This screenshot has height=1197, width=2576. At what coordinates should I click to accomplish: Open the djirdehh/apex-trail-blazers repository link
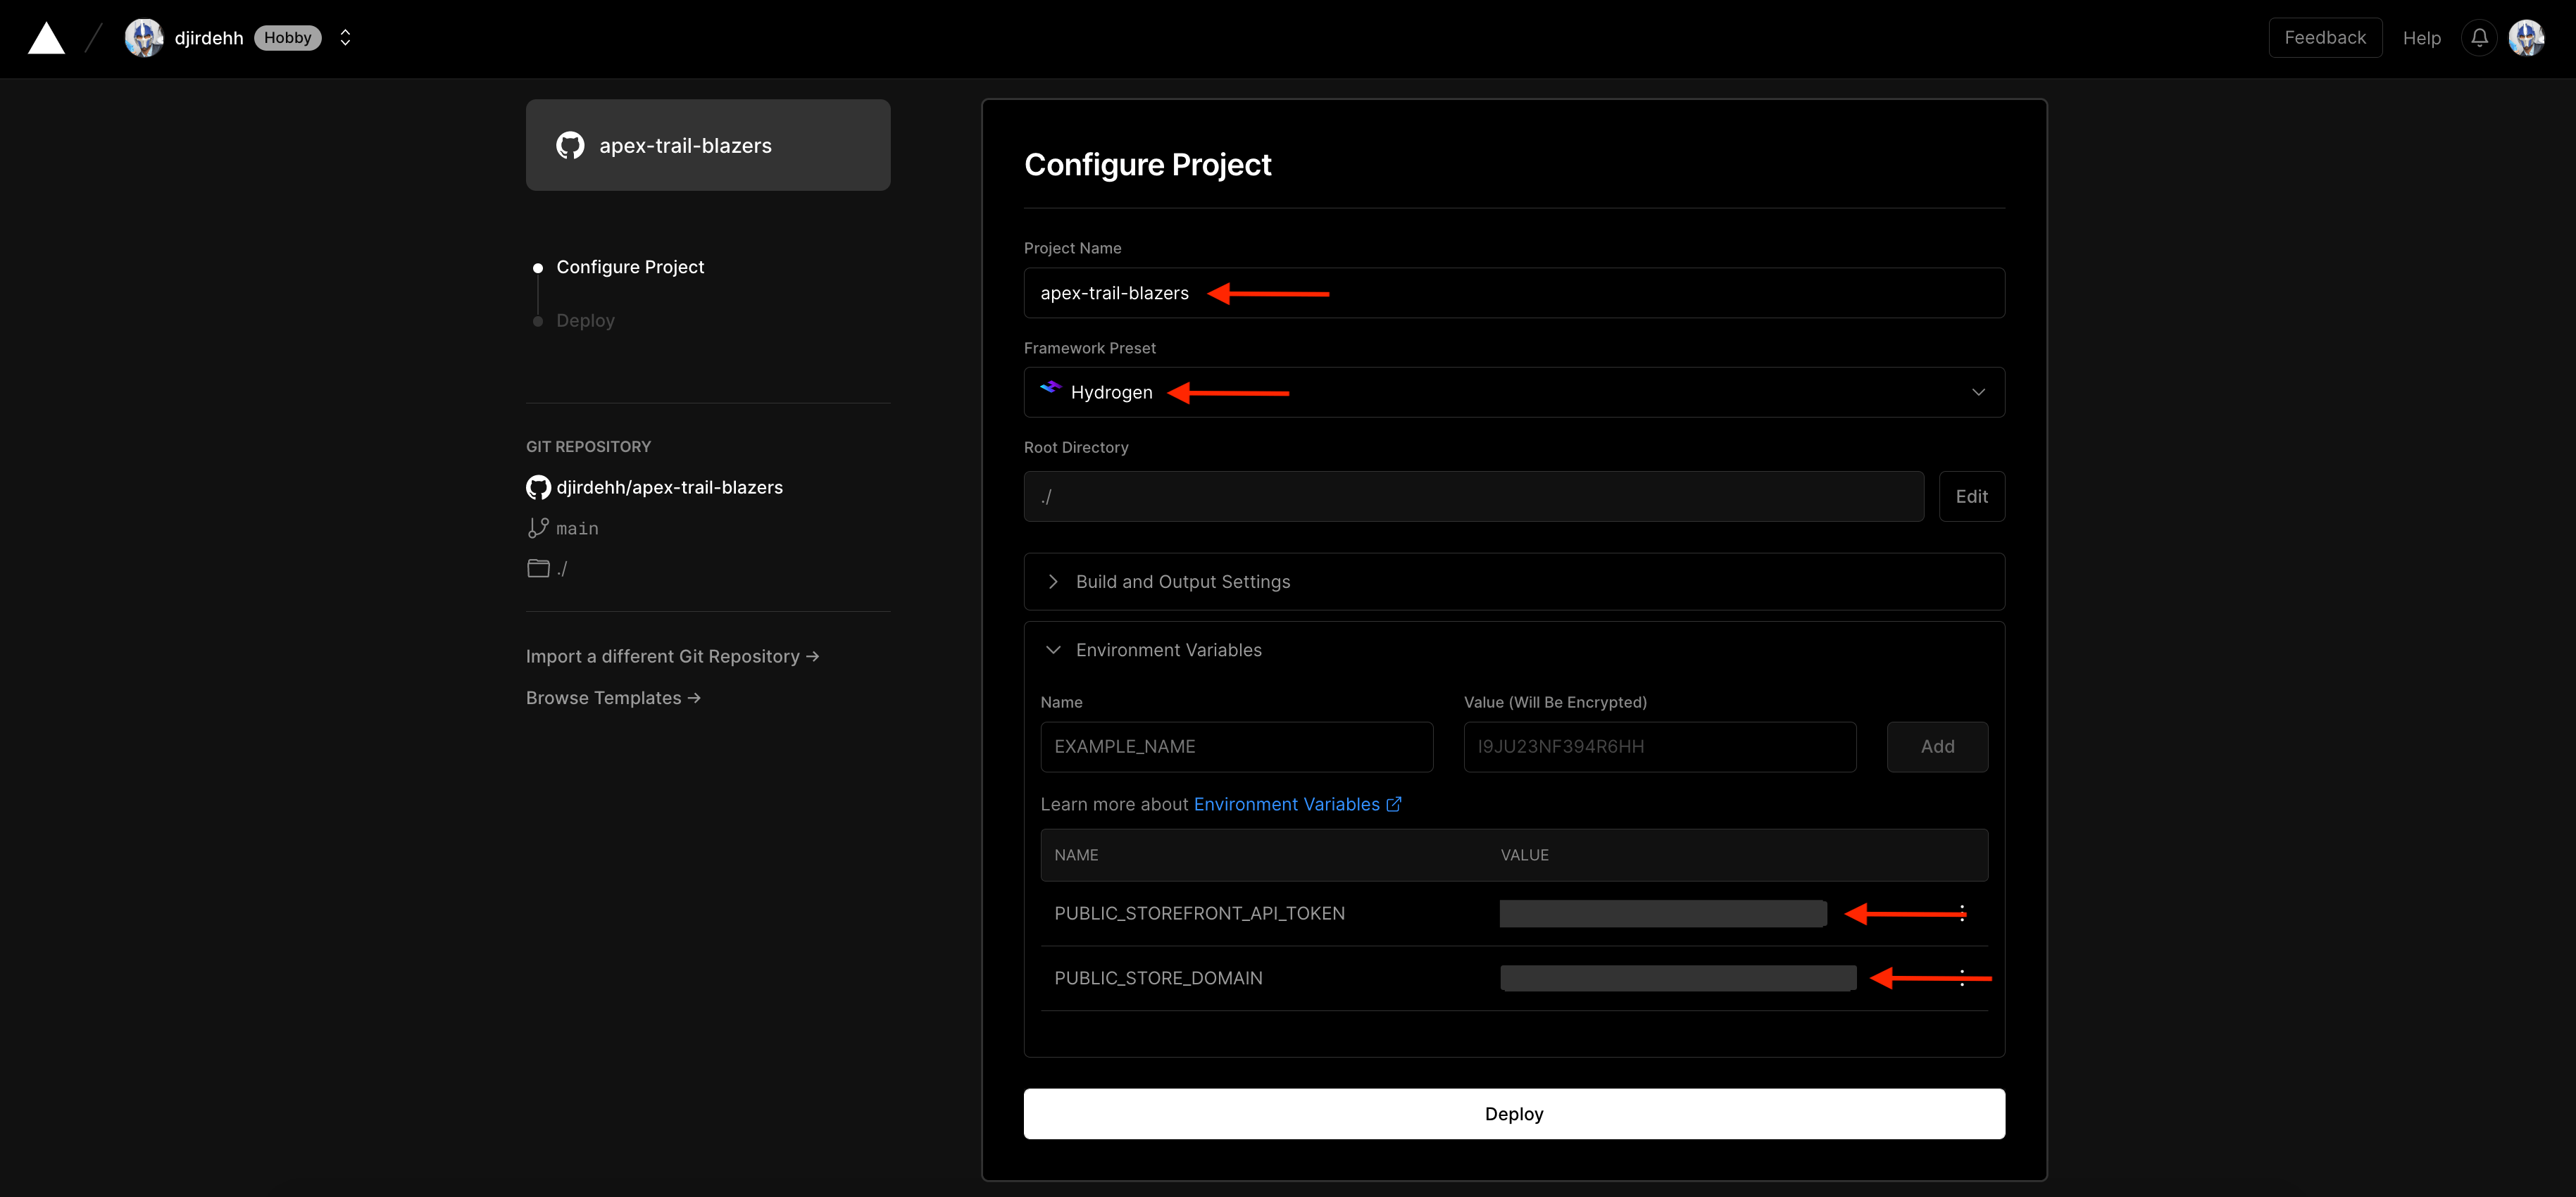tap(669, 487)
